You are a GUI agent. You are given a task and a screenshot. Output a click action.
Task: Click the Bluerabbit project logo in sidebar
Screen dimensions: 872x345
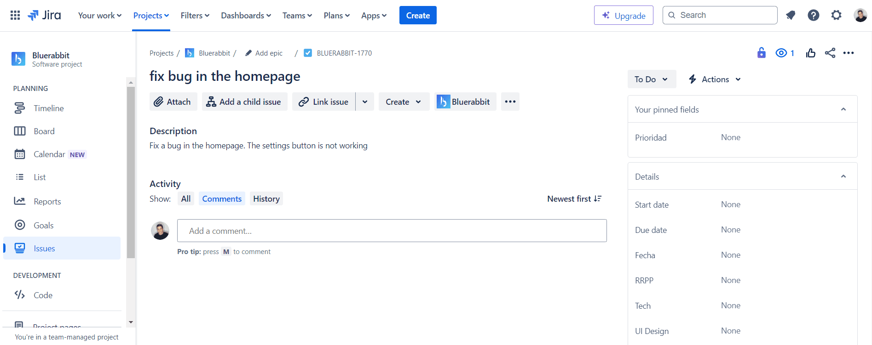coord(18,59)
